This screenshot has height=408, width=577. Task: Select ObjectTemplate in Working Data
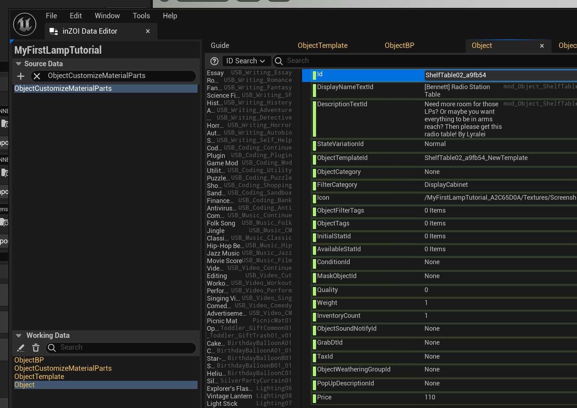tap(106, 377)
